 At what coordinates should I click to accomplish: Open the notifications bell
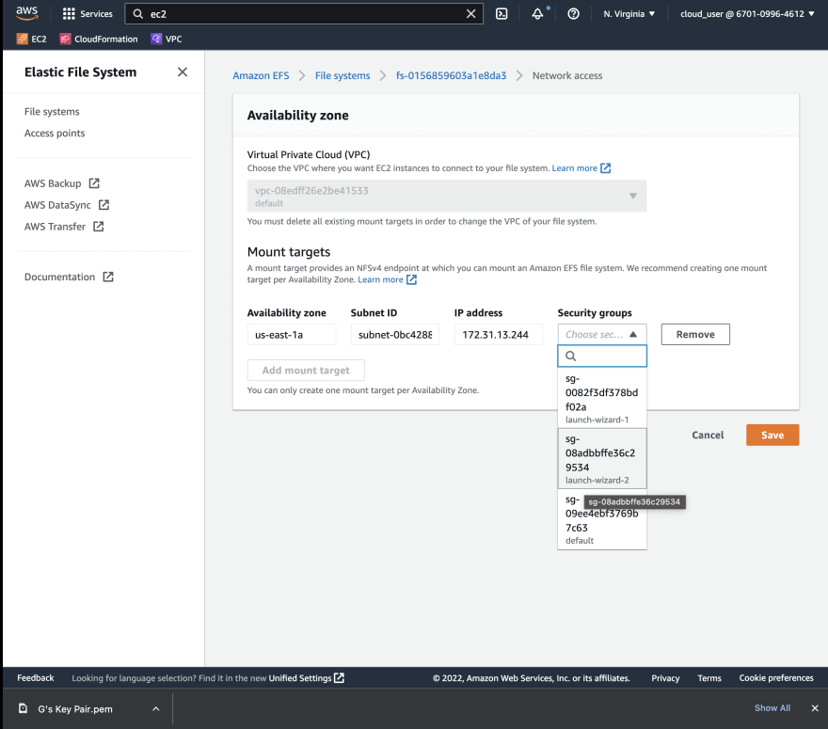[x=537, y=14]
